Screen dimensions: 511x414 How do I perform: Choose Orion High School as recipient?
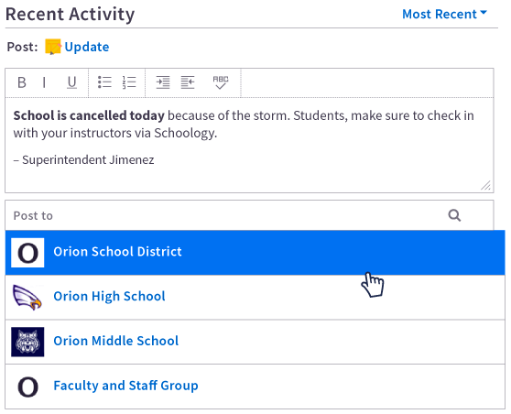point(255,297)
